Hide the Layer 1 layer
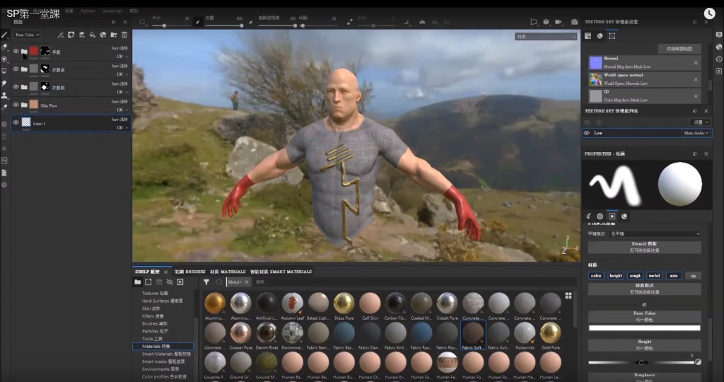This screenshot has height=382, width=724. [16, 122]
